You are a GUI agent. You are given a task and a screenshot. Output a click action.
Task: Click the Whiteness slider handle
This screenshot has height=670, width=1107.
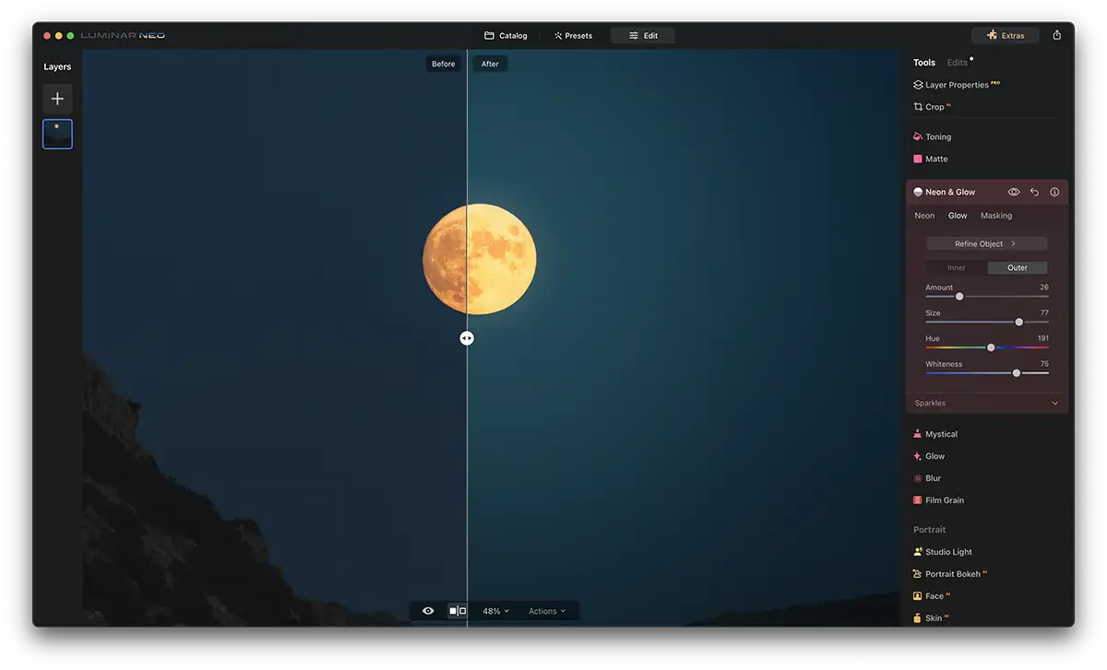pyautogui.click(x=1017, y=373)
